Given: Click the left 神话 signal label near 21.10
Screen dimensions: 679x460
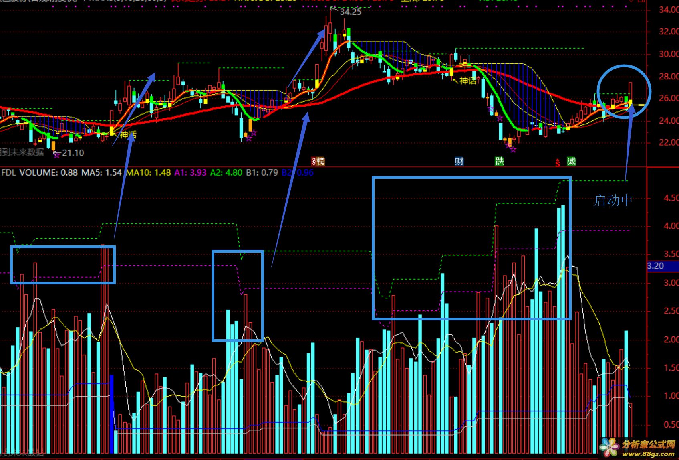Looking at the screenshot, I should point(128,135).
